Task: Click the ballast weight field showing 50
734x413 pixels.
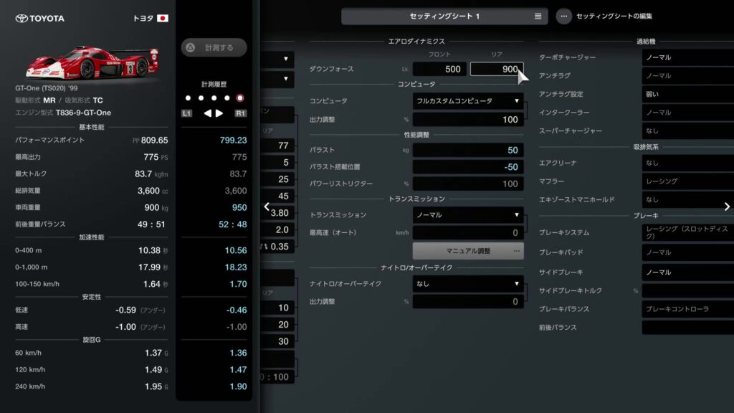Action: (468, 150)
